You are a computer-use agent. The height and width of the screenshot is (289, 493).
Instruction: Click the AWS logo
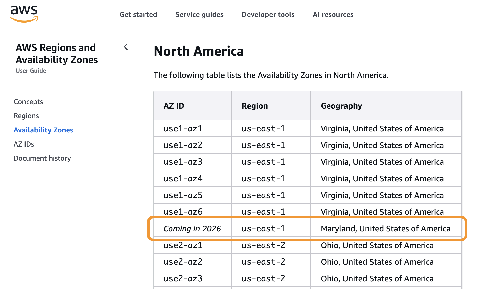tap(24, 14)
